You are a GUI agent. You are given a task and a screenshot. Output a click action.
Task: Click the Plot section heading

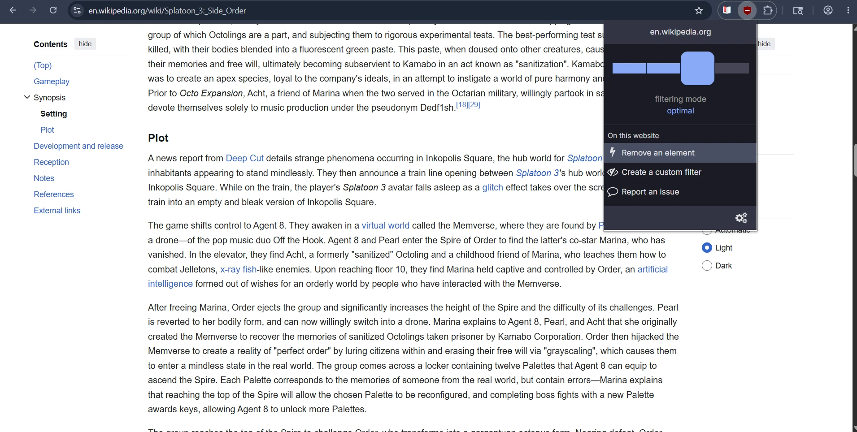tap(158, 138)
